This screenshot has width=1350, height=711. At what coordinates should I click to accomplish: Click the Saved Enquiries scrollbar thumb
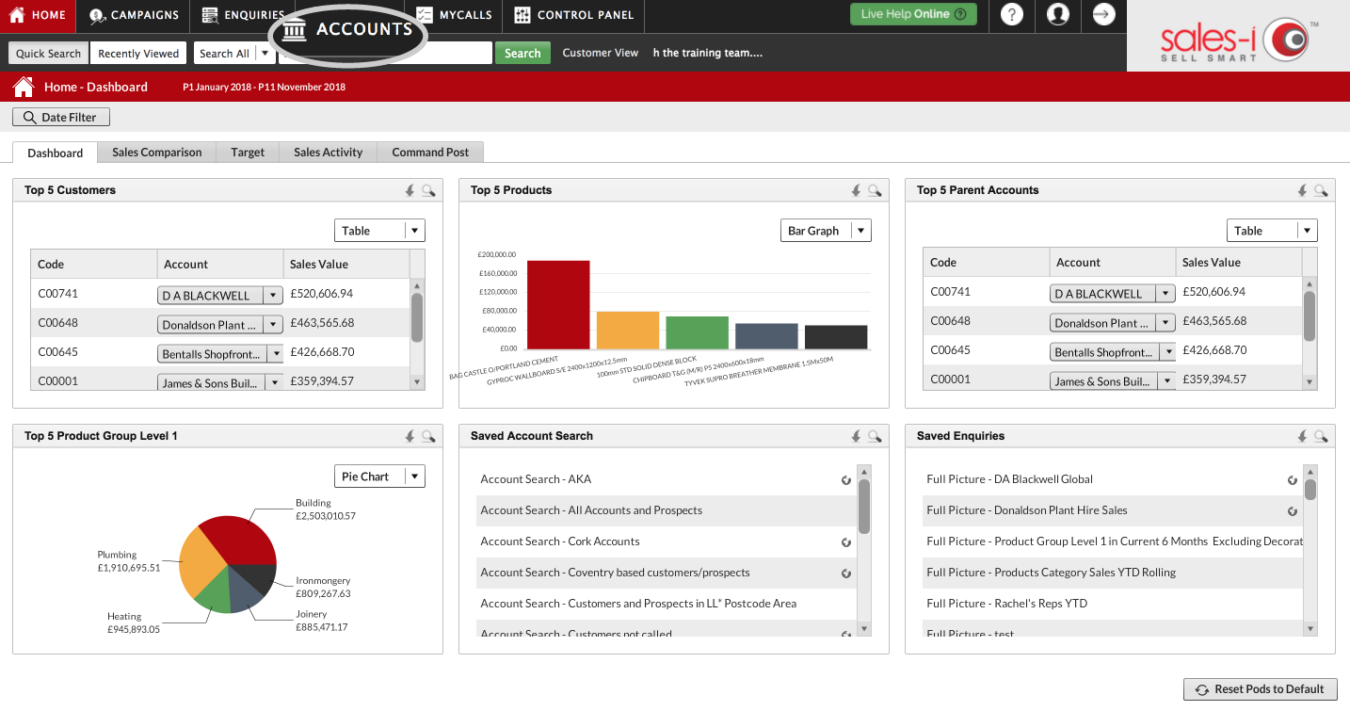(x=1310, y=490)
